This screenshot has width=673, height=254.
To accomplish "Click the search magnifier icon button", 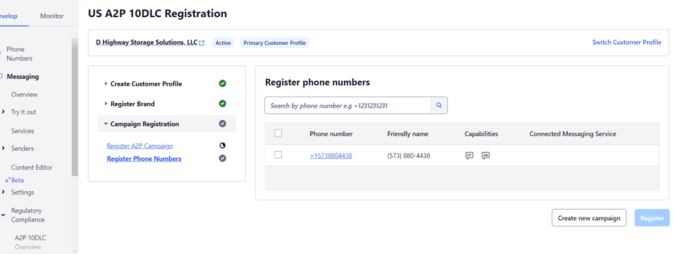I will click(438, 105).
